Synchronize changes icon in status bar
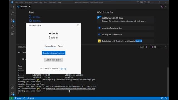 (24, 98)
